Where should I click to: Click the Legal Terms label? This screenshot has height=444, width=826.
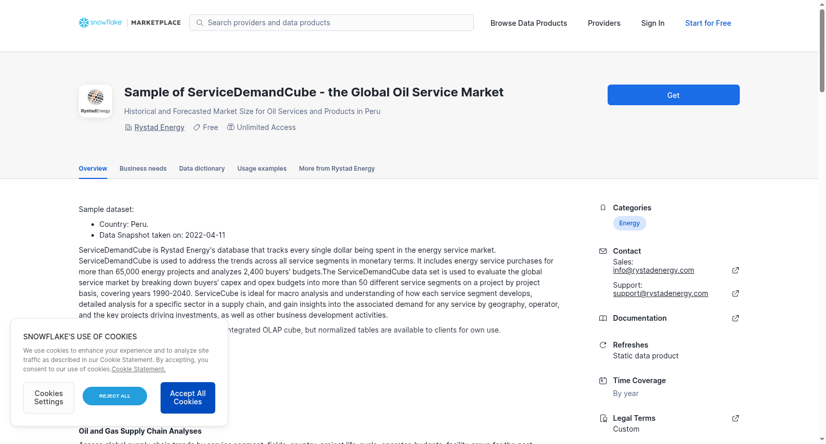634,418
